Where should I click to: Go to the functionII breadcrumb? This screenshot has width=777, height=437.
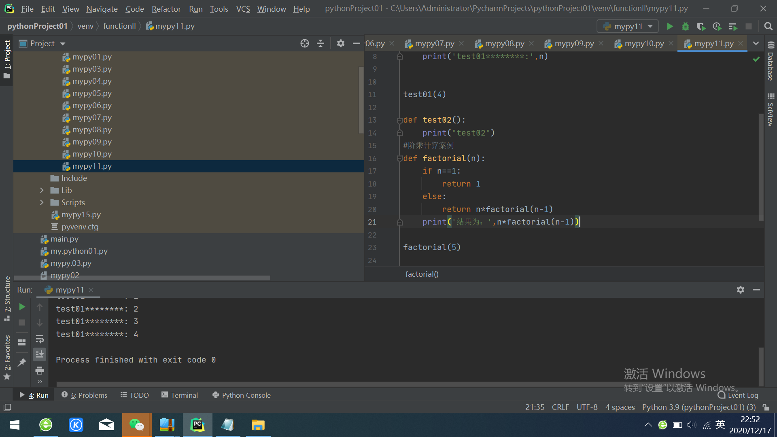[119, 26]
